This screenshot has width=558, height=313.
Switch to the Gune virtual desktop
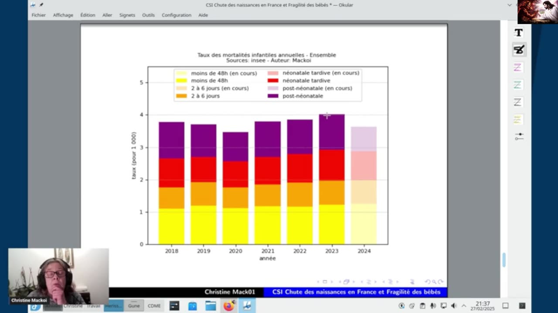pos(134,306)
